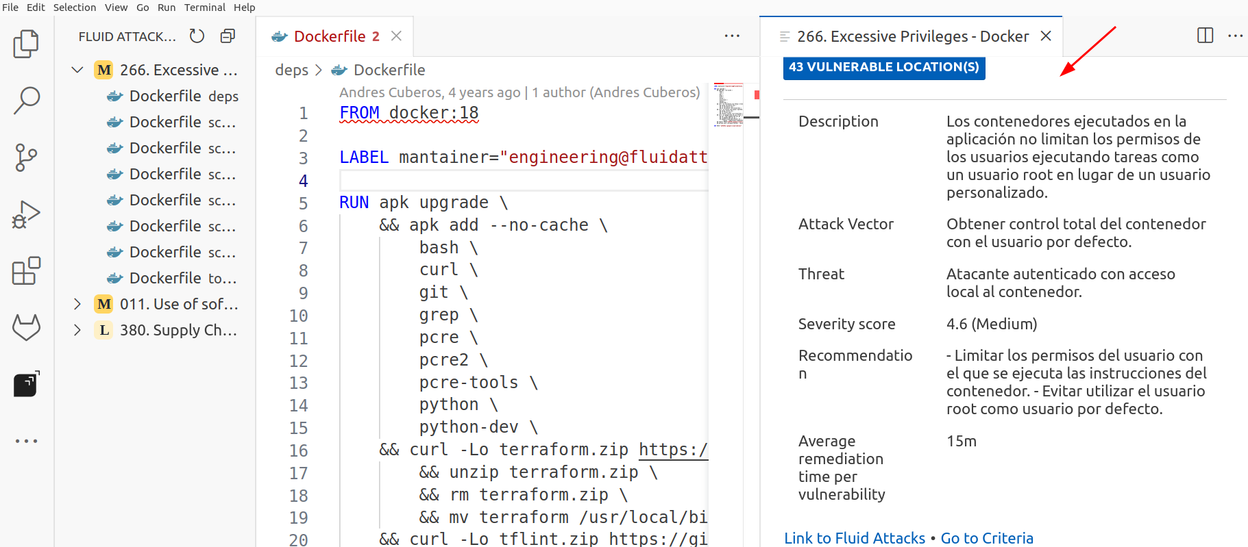Viewport: 1248px width, 547px height.
Task: Close the 266. Excessive Privileges tab
Action: pos(1046,36)
